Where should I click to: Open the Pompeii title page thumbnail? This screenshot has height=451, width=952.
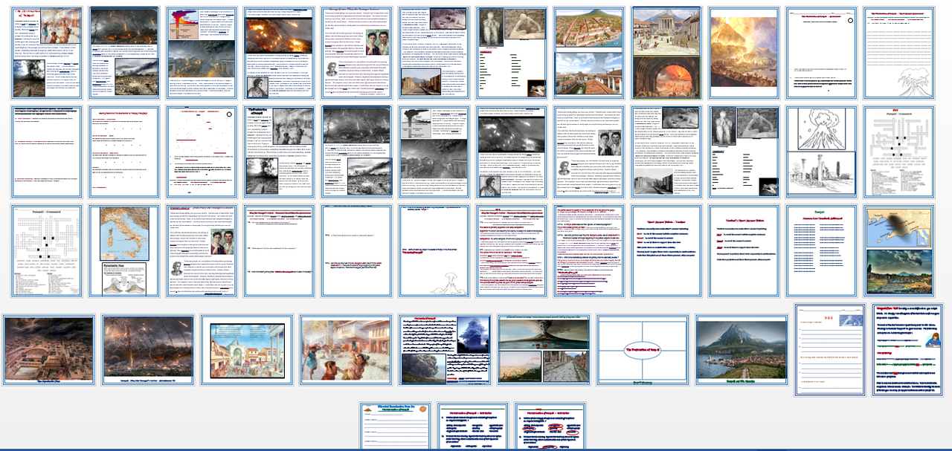(46, 51)
